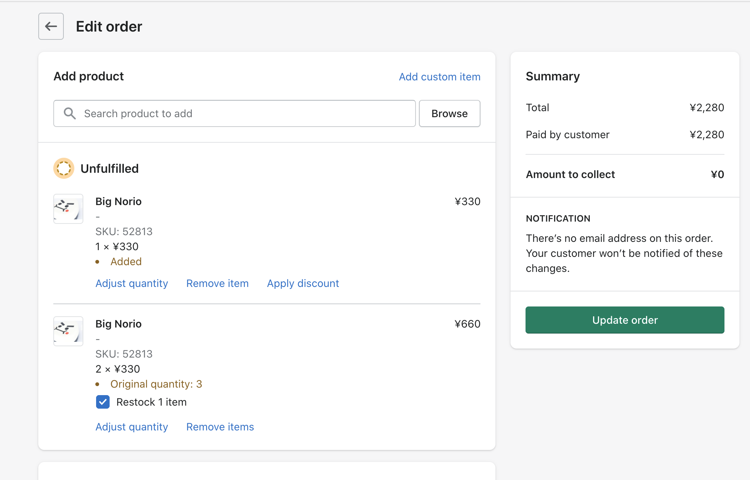Image resolution: width=750 pixels, height=480 pixels.
Task: Click the Browse button
Action: pyautogui.click(x=450, y=113)
